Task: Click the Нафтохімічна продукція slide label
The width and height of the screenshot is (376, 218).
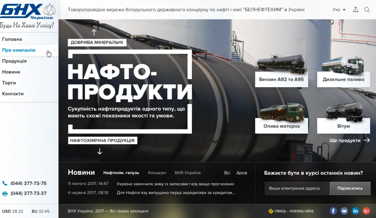Action: point(102,140)
